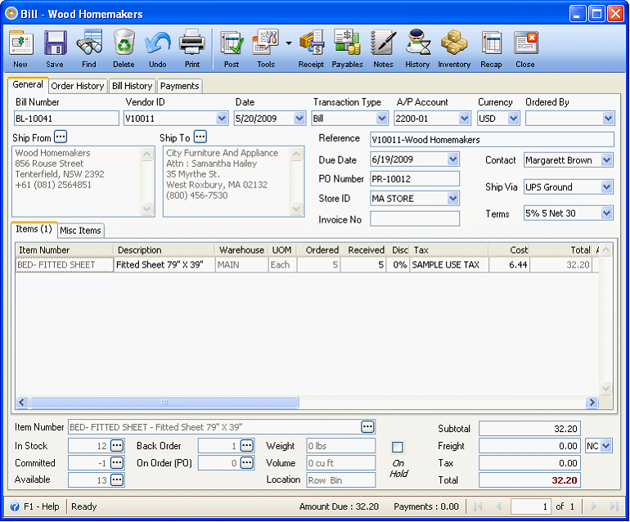Expand the Freight NC dropdown
The image size is (630, 522).
tap(606, 446)
